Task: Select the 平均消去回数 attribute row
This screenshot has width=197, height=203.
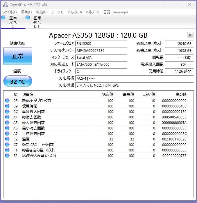Action: click(96, 133)
